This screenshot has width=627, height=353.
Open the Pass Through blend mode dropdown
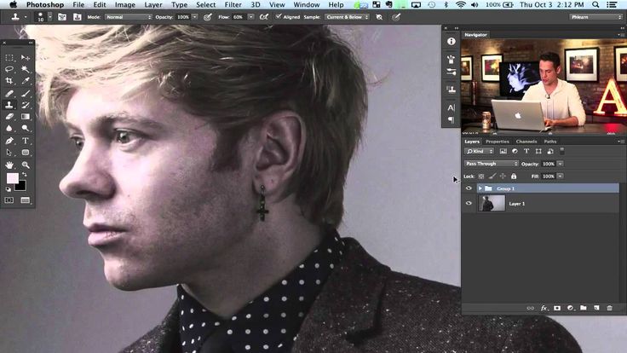491,163
